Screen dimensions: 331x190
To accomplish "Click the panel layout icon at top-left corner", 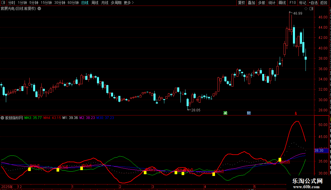I will point(4,3).
